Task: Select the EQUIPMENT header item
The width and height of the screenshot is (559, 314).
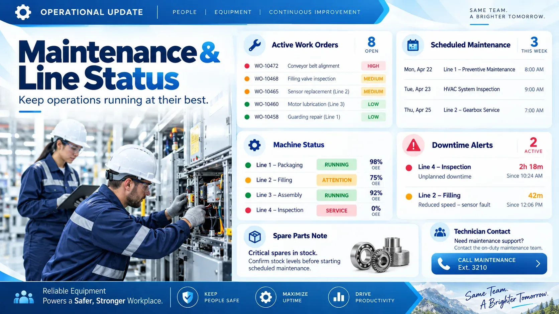Action: (x=233, y=12)
